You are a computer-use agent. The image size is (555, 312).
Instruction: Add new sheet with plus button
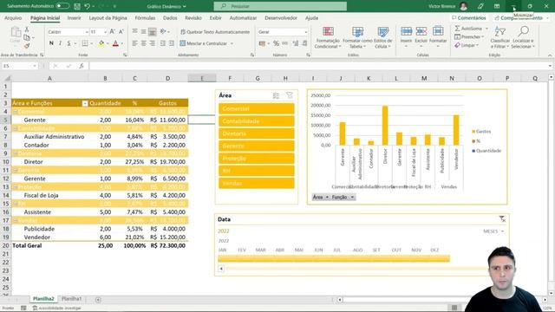(x=98, y=300)
